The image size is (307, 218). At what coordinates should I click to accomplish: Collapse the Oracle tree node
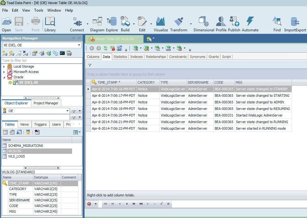click(4, 77)
